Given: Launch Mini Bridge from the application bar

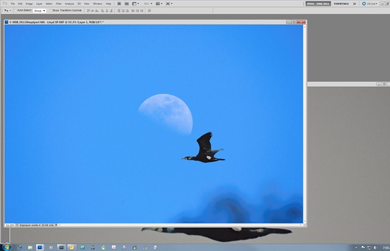Looking at the screenshot, I should coord(127,4).
